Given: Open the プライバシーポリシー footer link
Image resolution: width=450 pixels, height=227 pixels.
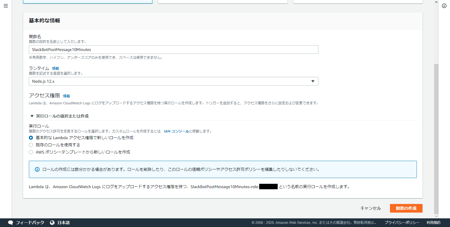Looking at the screenshot, I should pyautogui.click(x=402, y=223).
